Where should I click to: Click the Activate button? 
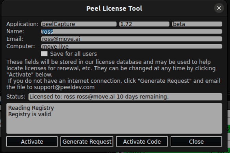click(x=32, y=142)
